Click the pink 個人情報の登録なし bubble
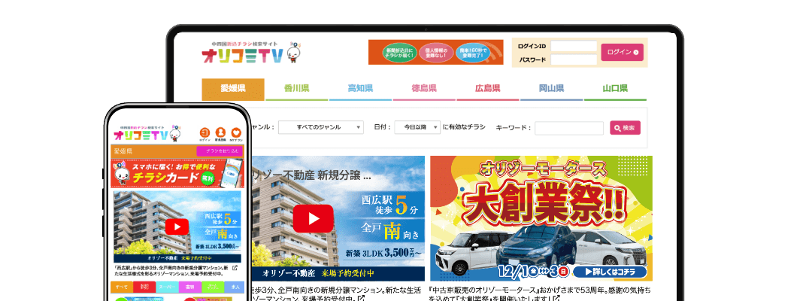The height and width of the screenshot is (301, 812). click(x=436, y=53)
